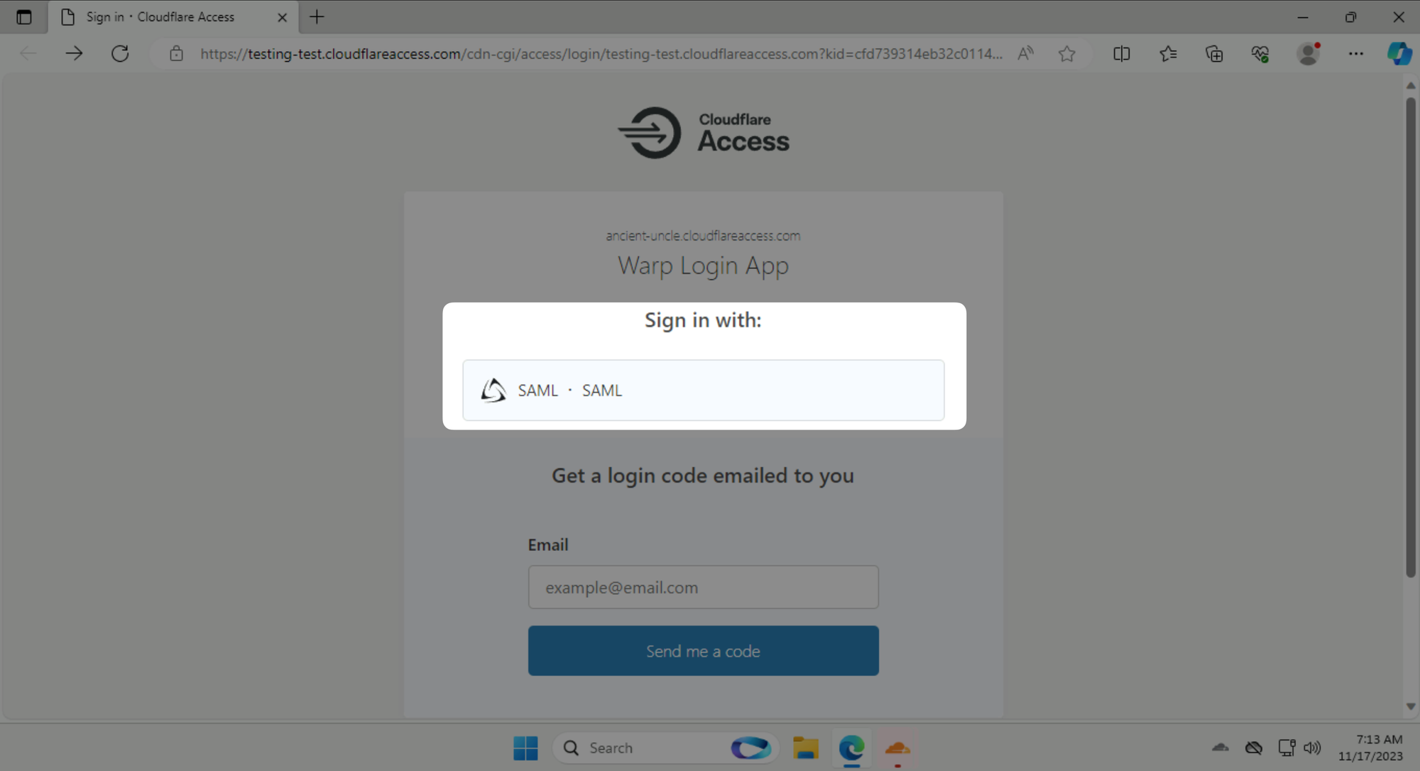The height and width of the screenshot is (771, 1420).
Task: Open the Favorites list icon
Action: click(x=1168, y=53)
